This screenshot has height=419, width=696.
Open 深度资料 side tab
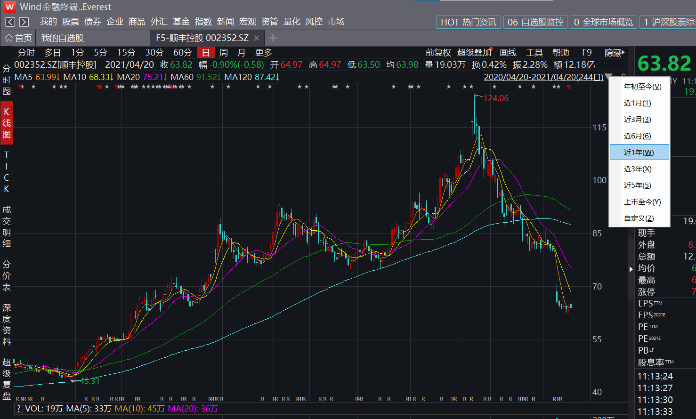click(7, 324)
